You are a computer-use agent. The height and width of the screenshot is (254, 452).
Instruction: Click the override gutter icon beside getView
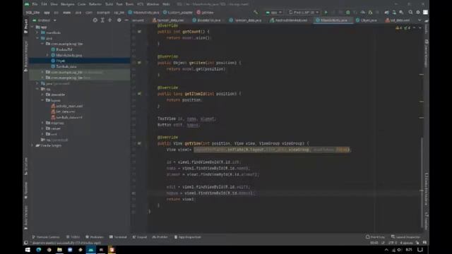coord(139,143)
